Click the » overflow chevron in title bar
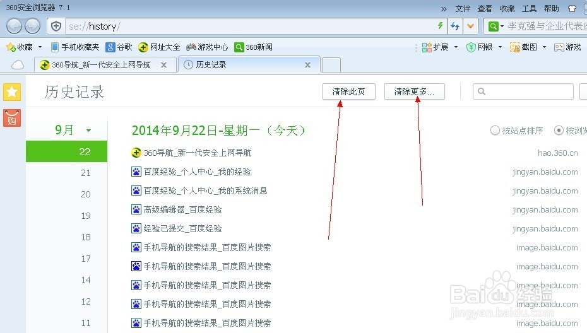The width and height of the screenshot is (587, 333). point(444,9)
